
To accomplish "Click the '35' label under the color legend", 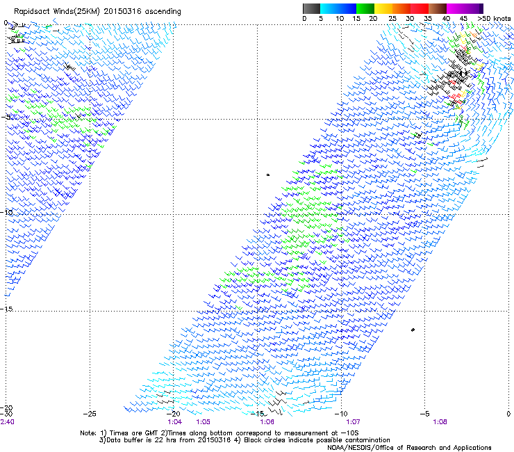I will tap(428, 19).
